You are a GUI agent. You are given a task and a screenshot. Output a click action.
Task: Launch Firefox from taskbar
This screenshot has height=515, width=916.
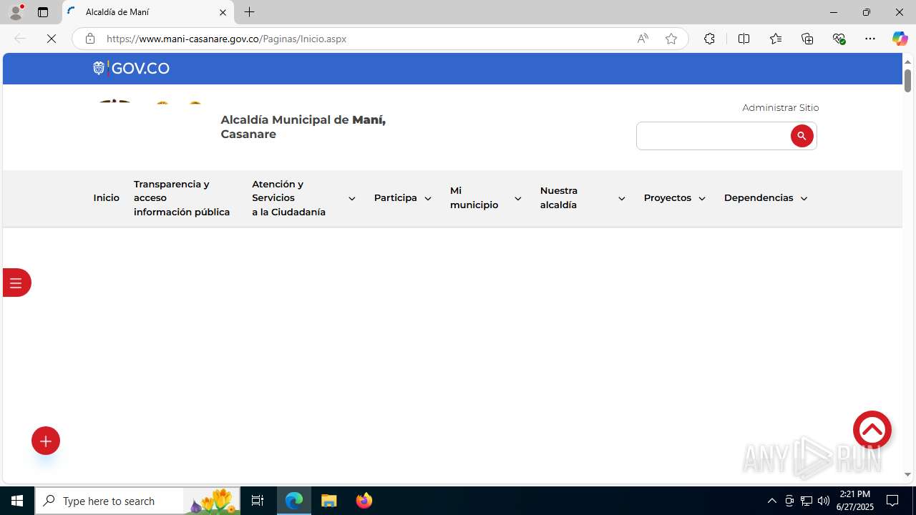coord(364,501)
